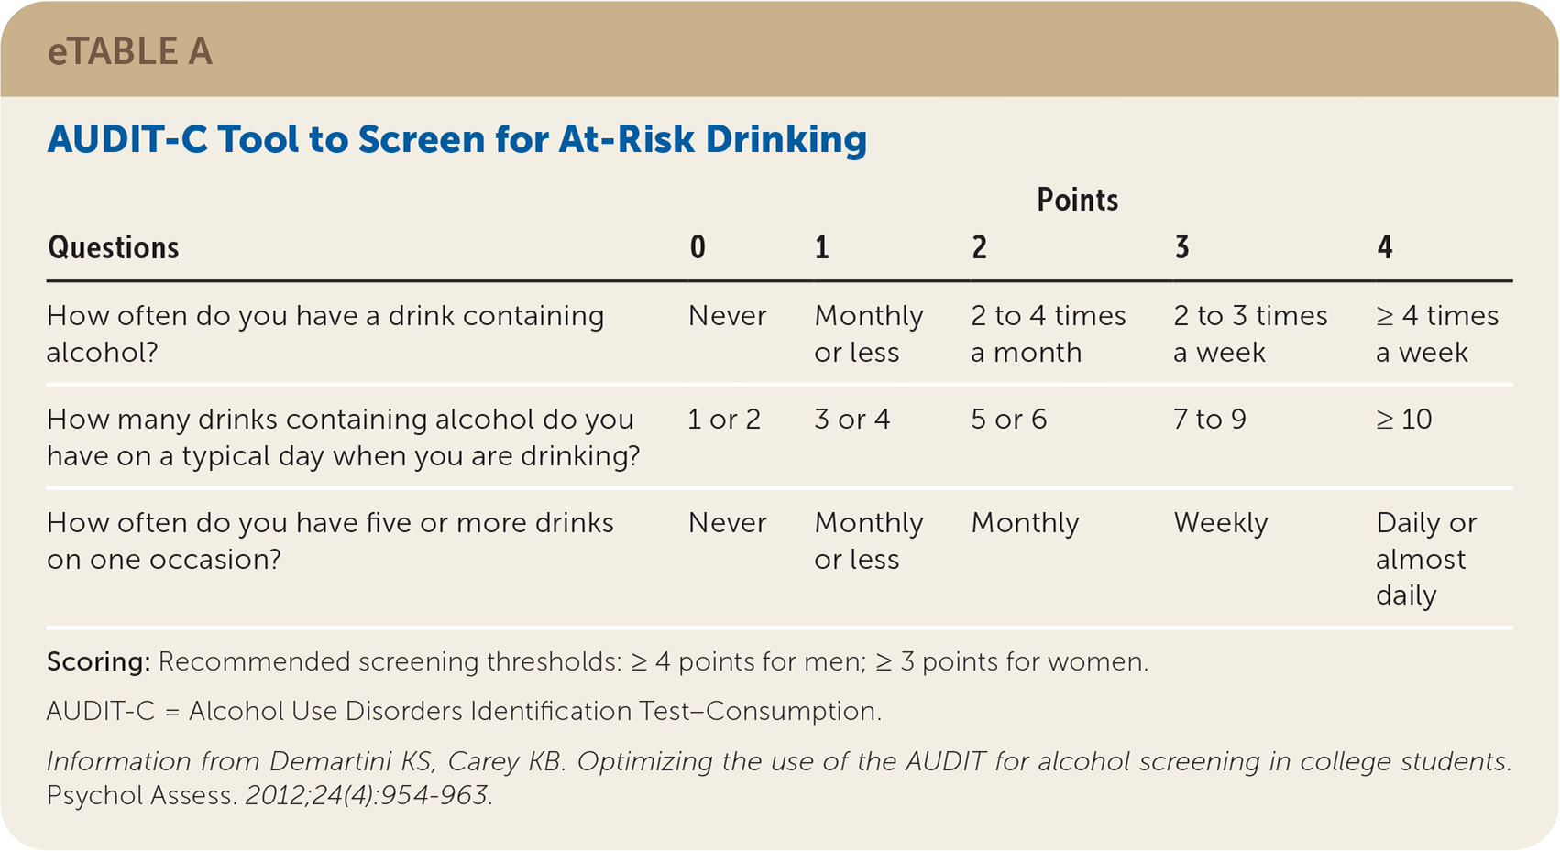Click the AUDIT-C Tool title heading

click(x=456, y=139)
